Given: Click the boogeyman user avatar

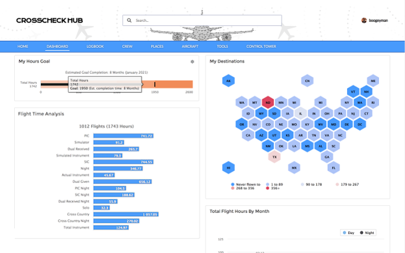Looking at the screenshot, I should coord(364,21).
